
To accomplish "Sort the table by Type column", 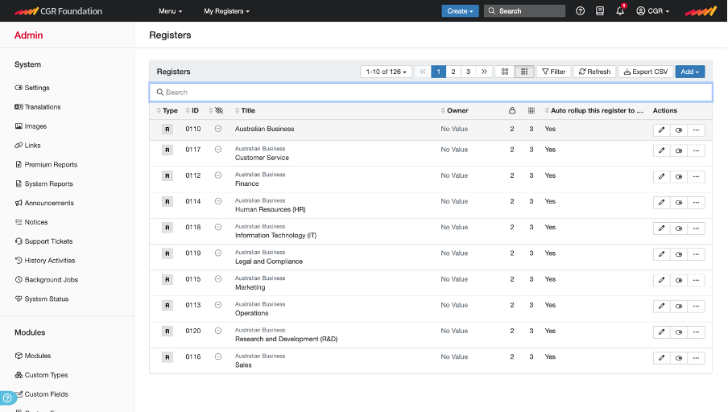I will [168, 110].
